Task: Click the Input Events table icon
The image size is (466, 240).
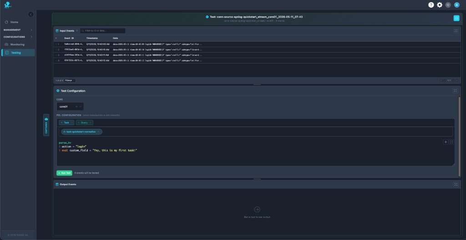Action: pos(57,31)
